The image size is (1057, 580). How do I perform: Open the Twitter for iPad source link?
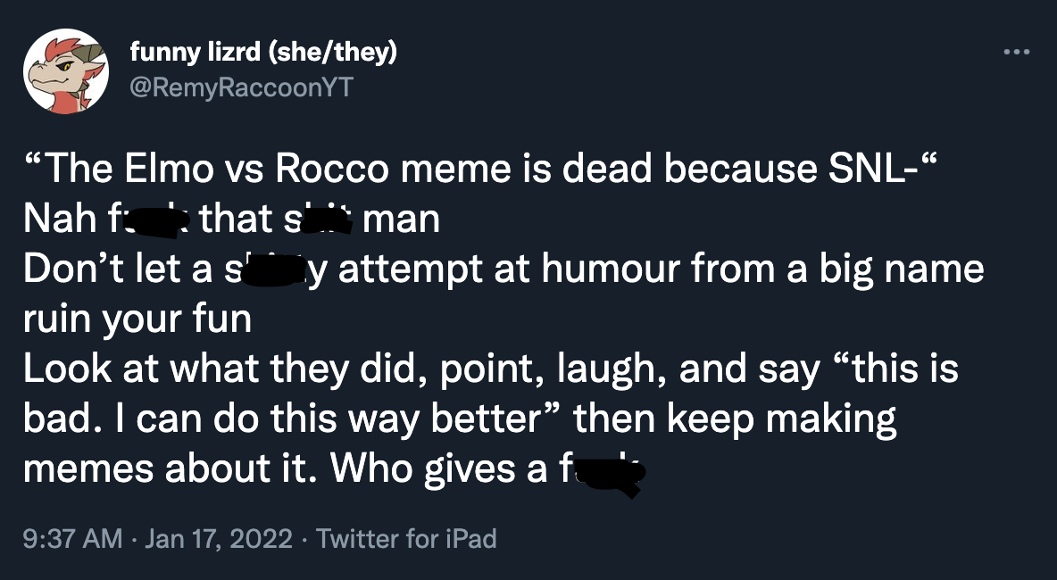coord(406,539)
